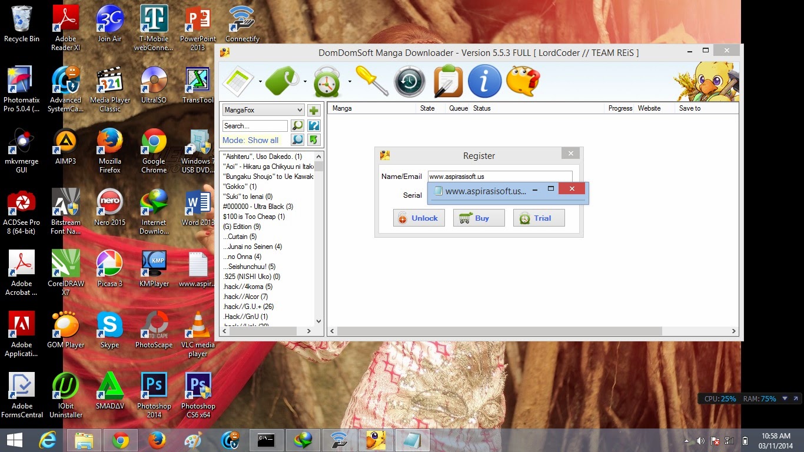
Task: Select (G) Edition (9) in list
Action: pos(241,227)
